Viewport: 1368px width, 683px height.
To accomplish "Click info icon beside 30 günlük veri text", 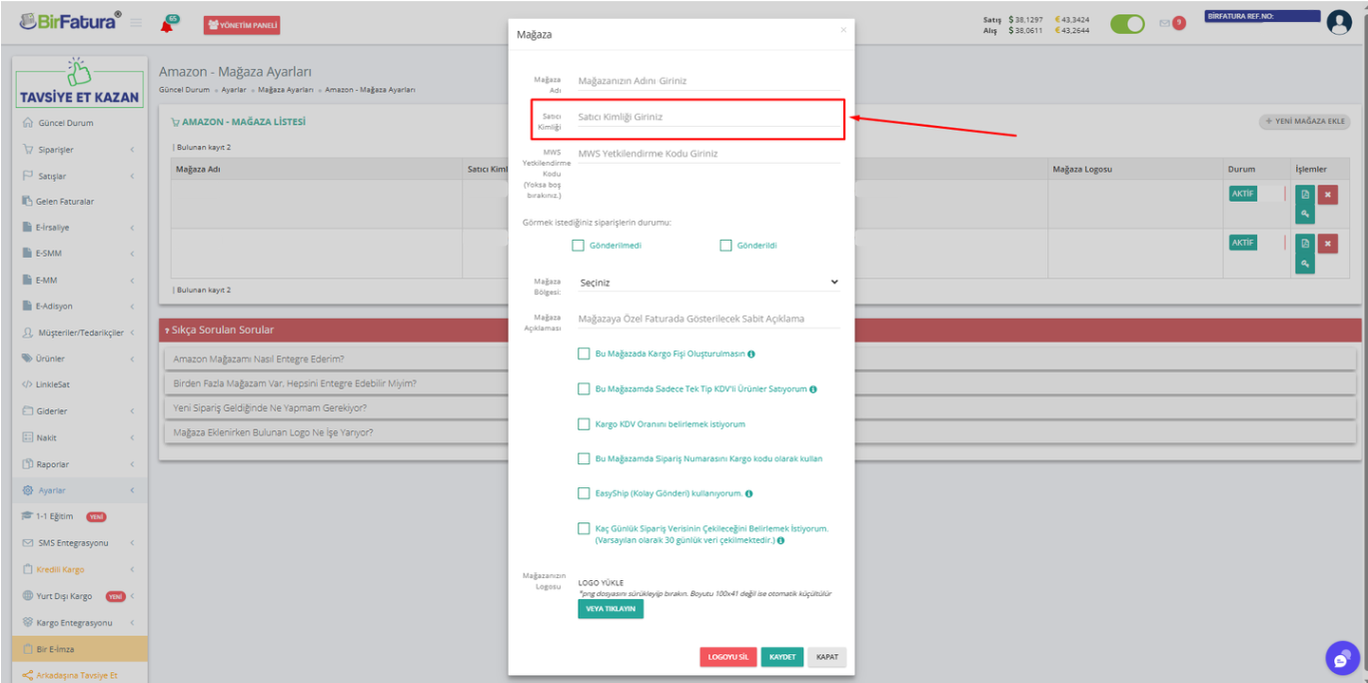I will click(780, 540).
